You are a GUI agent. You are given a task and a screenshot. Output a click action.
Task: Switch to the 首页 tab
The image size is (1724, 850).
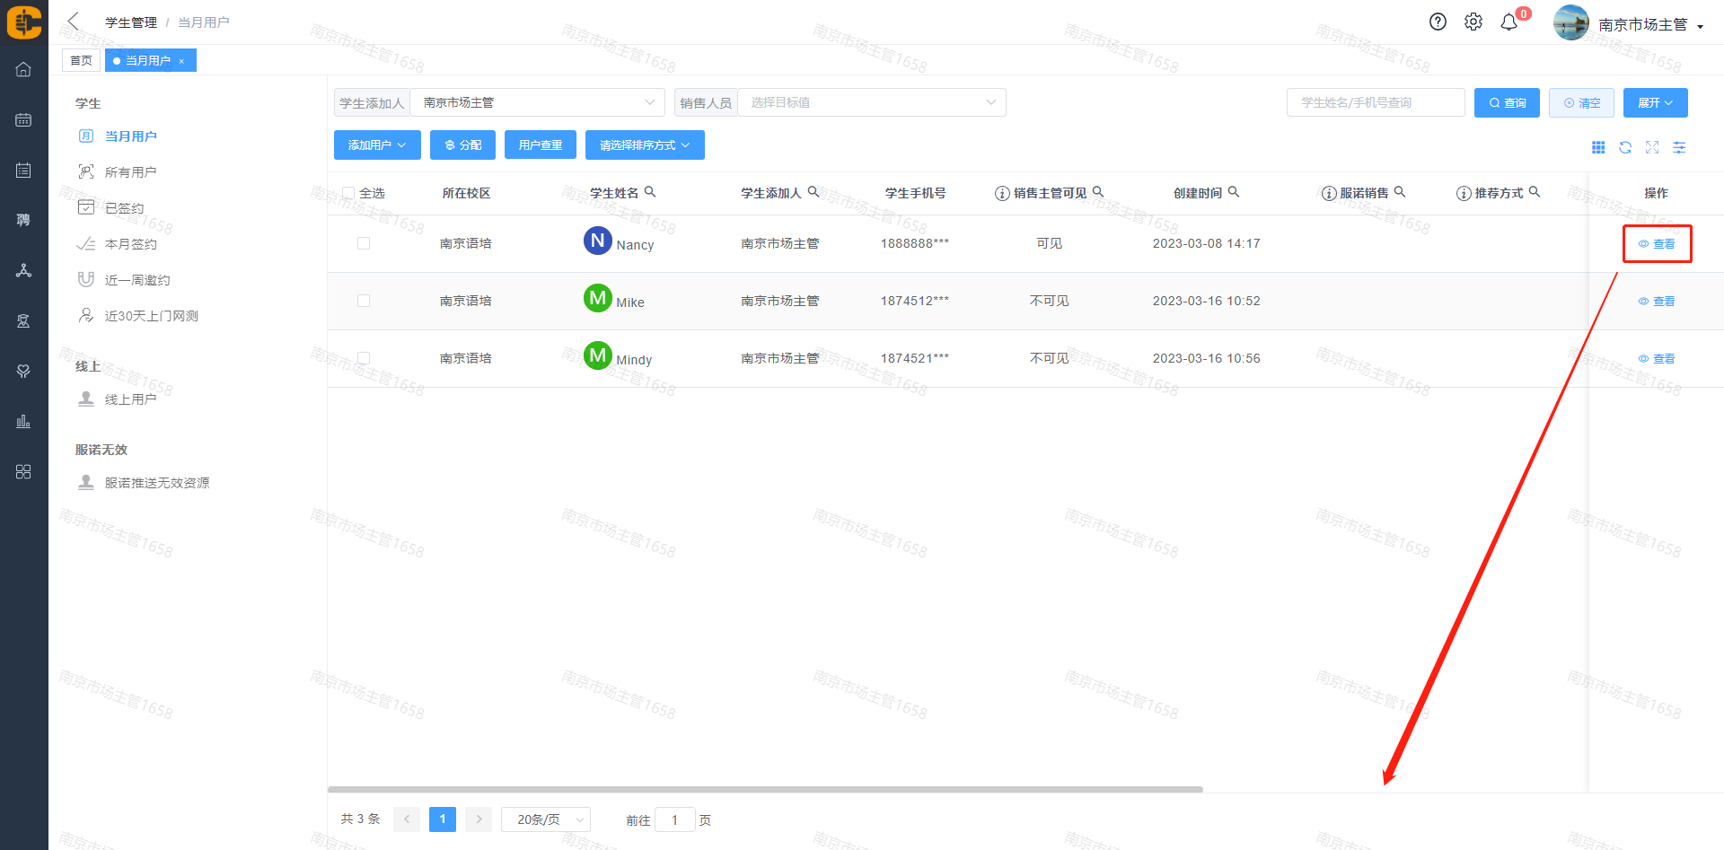coord(81,60)
